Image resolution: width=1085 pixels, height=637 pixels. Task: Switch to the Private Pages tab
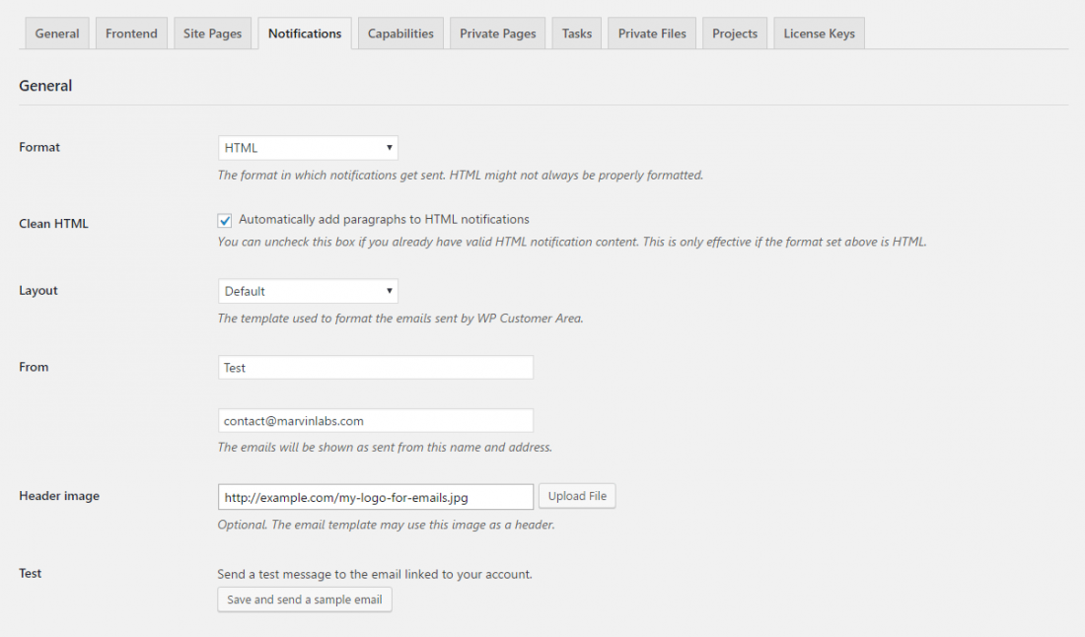tap(497, 33)
